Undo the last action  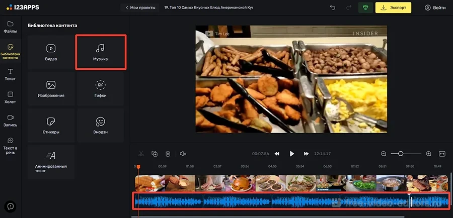coord(333,8)
